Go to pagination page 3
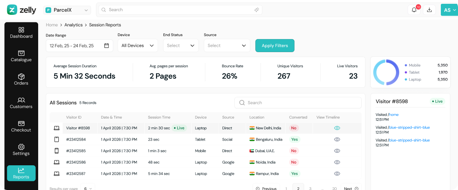This screenshot has height=190, width=458. click(310, 188)
